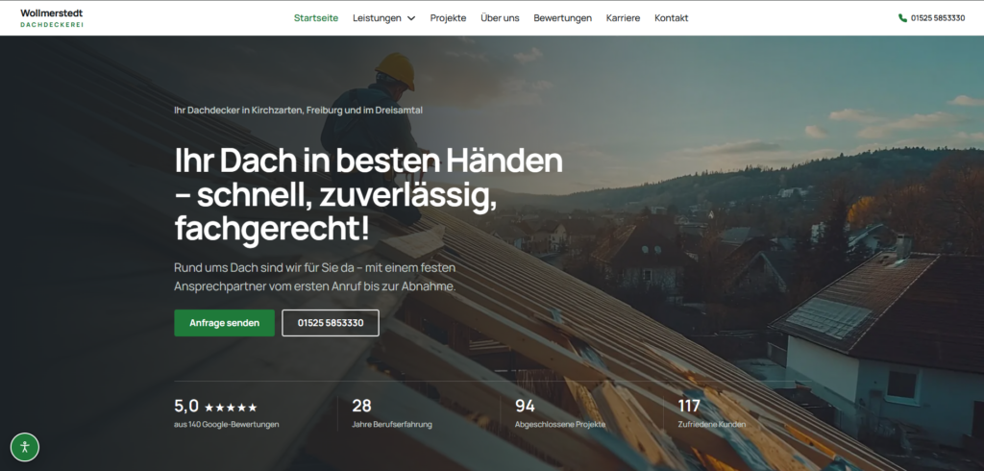
Task: Click the '28' years statistic
Action: click(361, 407)
